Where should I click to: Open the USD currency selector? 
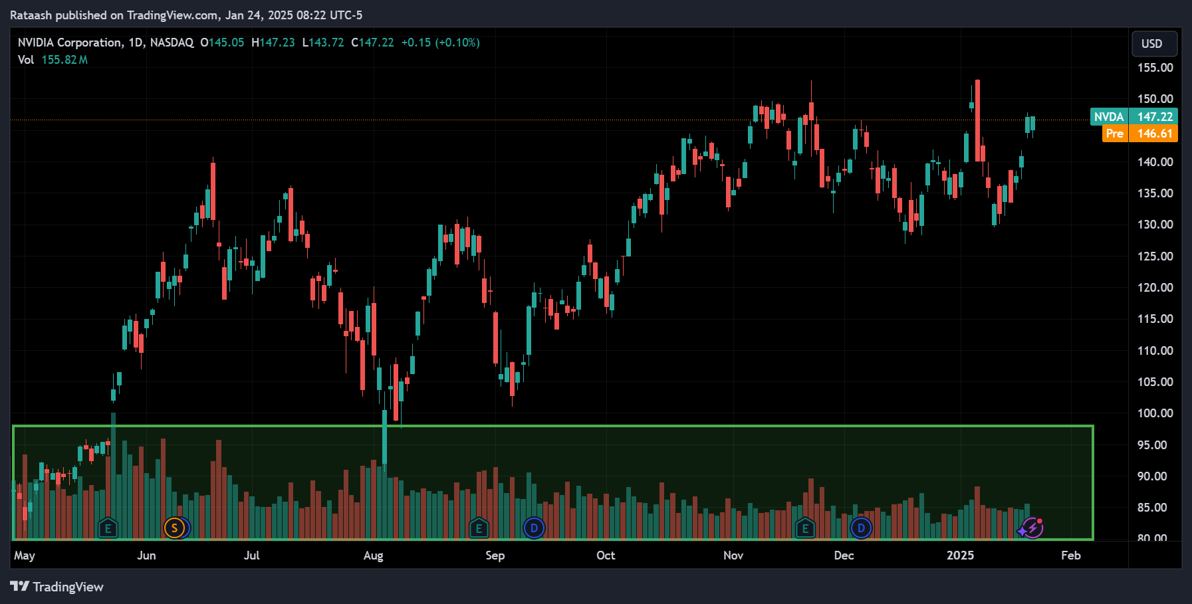(x=1154, y=43)
